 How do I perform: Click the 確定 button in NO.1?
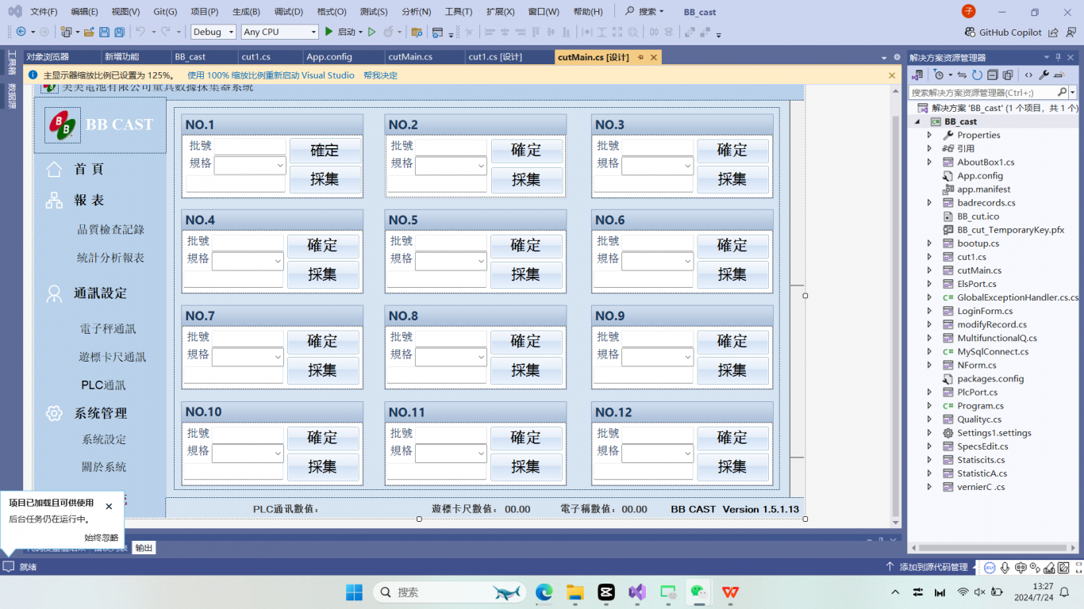[x=325, y=151]
